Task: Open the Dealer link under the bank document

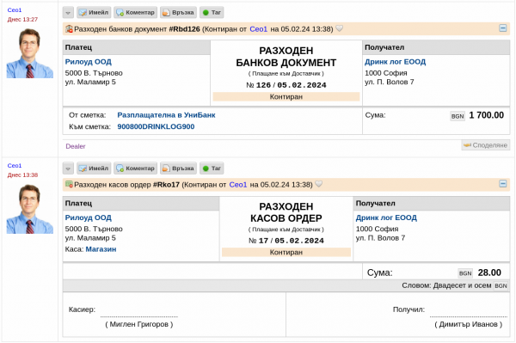Action: [76, 146]
